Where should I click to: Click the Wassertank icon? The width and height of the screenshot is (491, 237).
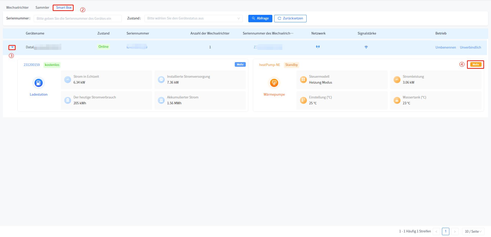397,100
